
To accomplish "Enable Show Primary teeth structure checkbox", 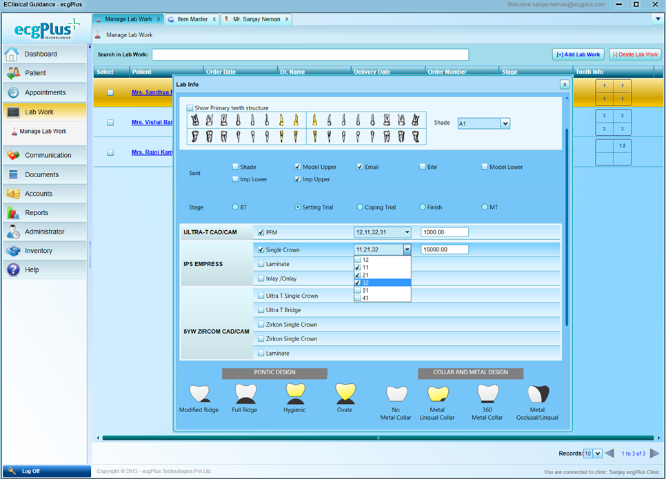I will point(190,108).
